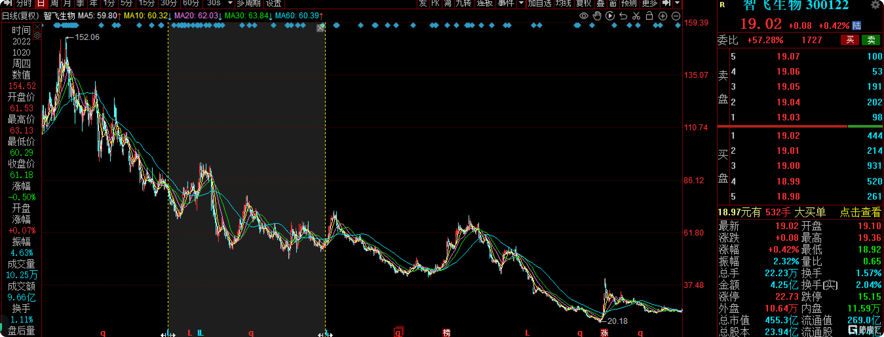
Task: Toggle the eye visibility icon above chart
Action: [x=584, y=16]
